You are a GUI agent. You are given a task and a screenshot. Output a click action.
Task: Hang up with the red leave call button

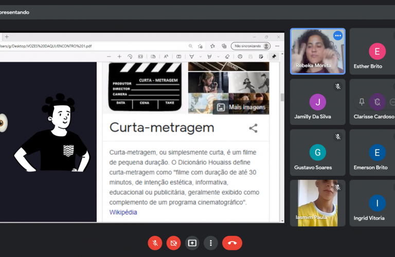tap(232, 243)
